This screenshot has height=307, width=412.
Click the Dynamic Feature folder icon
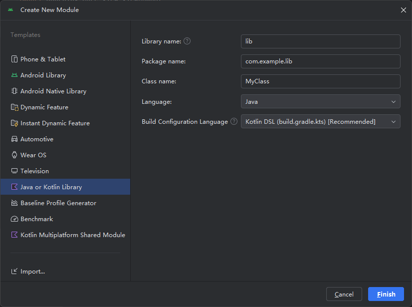14,107
